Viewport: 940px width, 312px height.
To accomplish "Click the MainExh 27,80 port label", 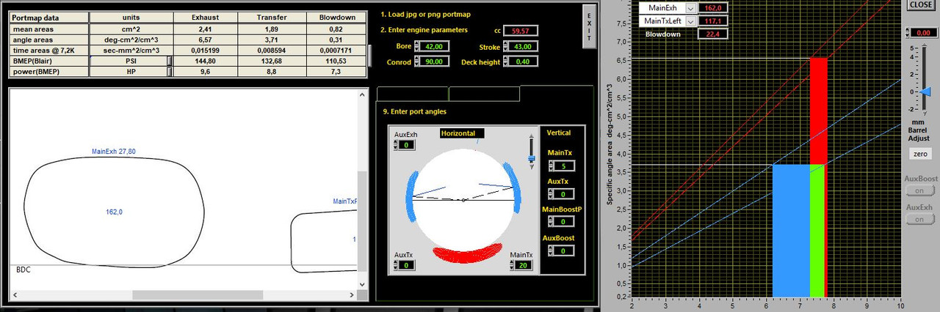I will pyautogui.click(x=113, y=152).
